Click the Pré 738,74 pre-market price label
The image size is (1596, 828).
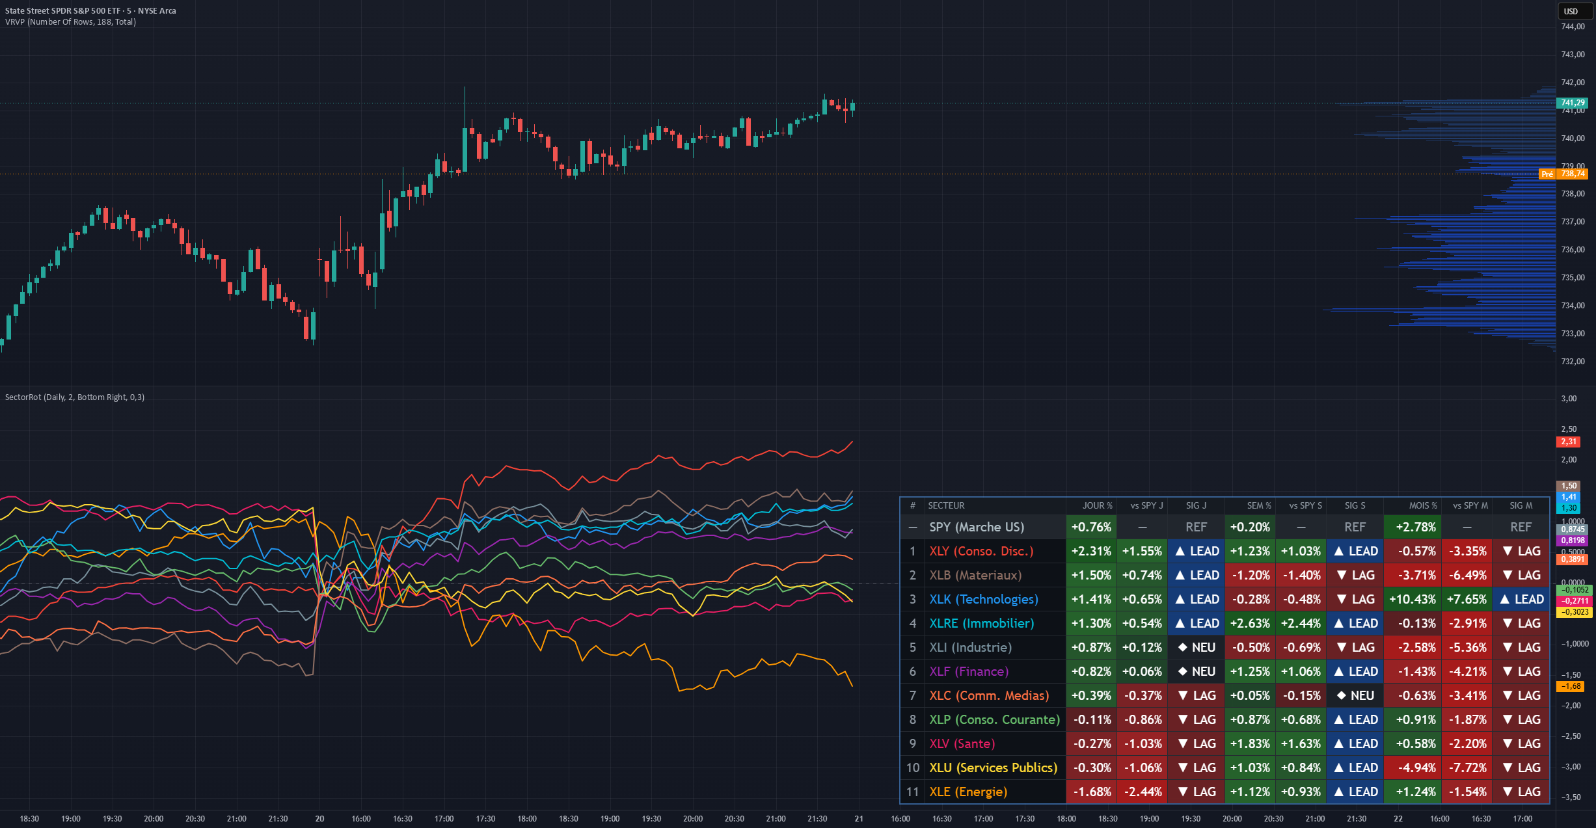[1563, 174]
